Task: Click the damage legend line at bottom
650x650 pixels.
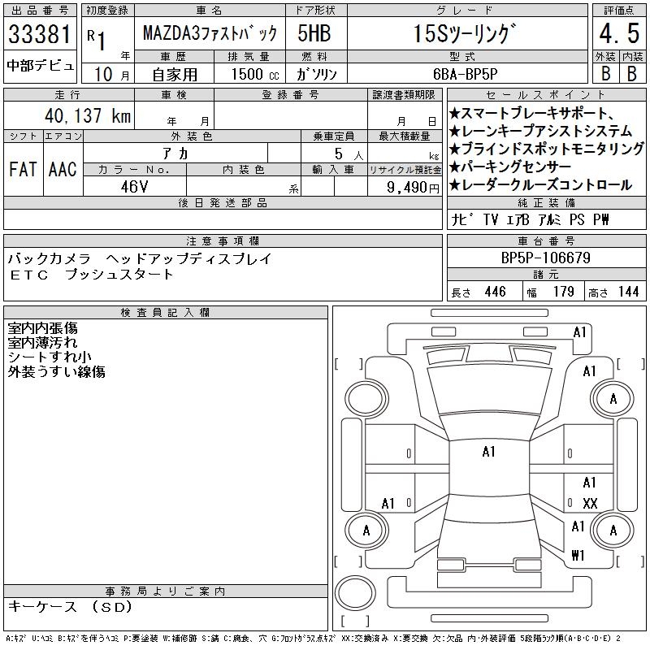Action: coord(313,639)
